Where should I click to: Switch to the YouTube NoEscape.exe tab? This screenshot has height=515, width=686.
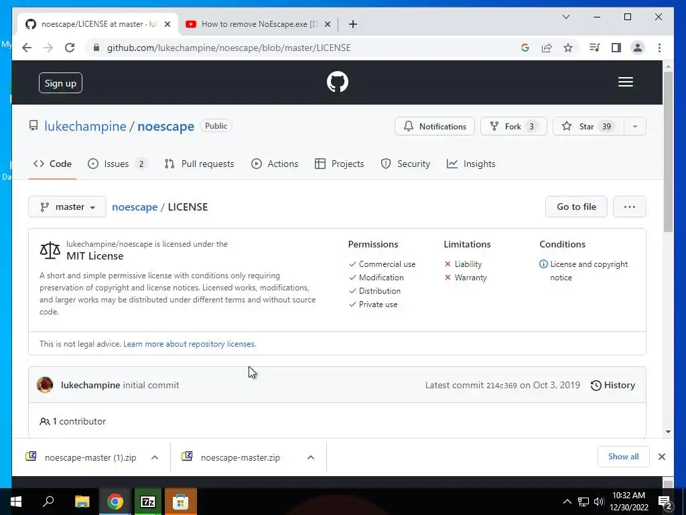[258, 24]
